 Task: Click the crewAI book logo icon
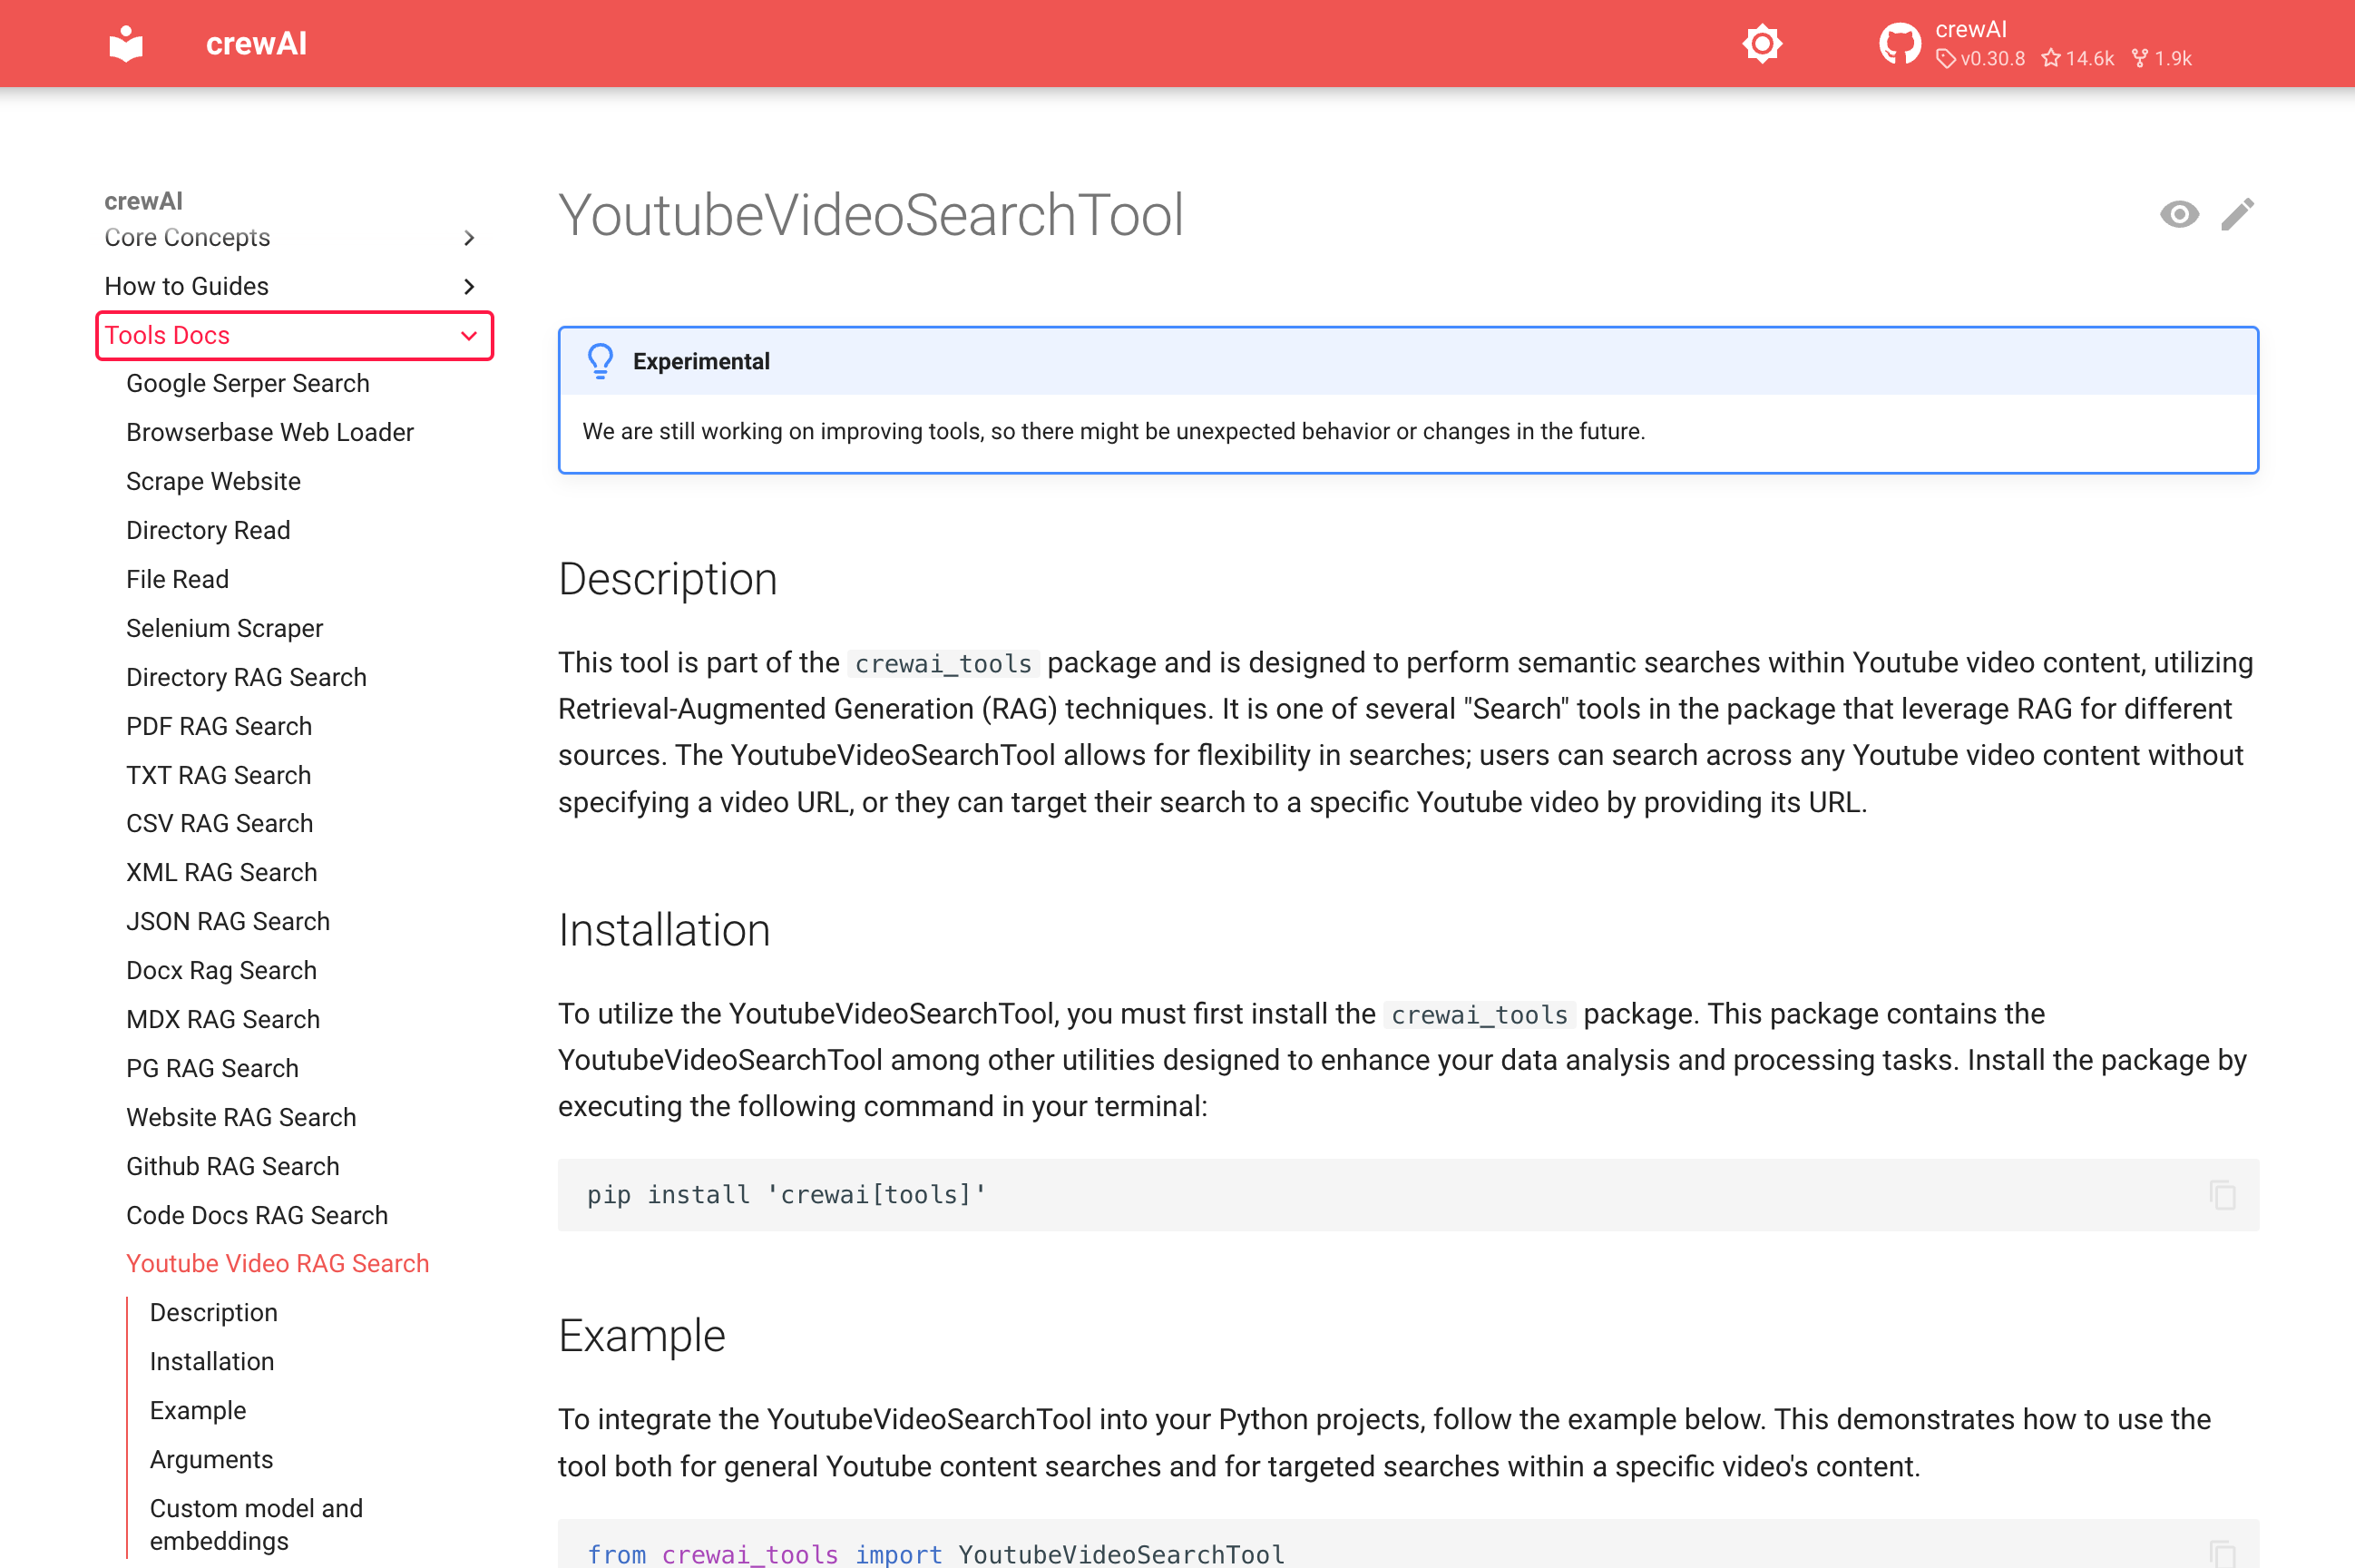tap(126, 44)
